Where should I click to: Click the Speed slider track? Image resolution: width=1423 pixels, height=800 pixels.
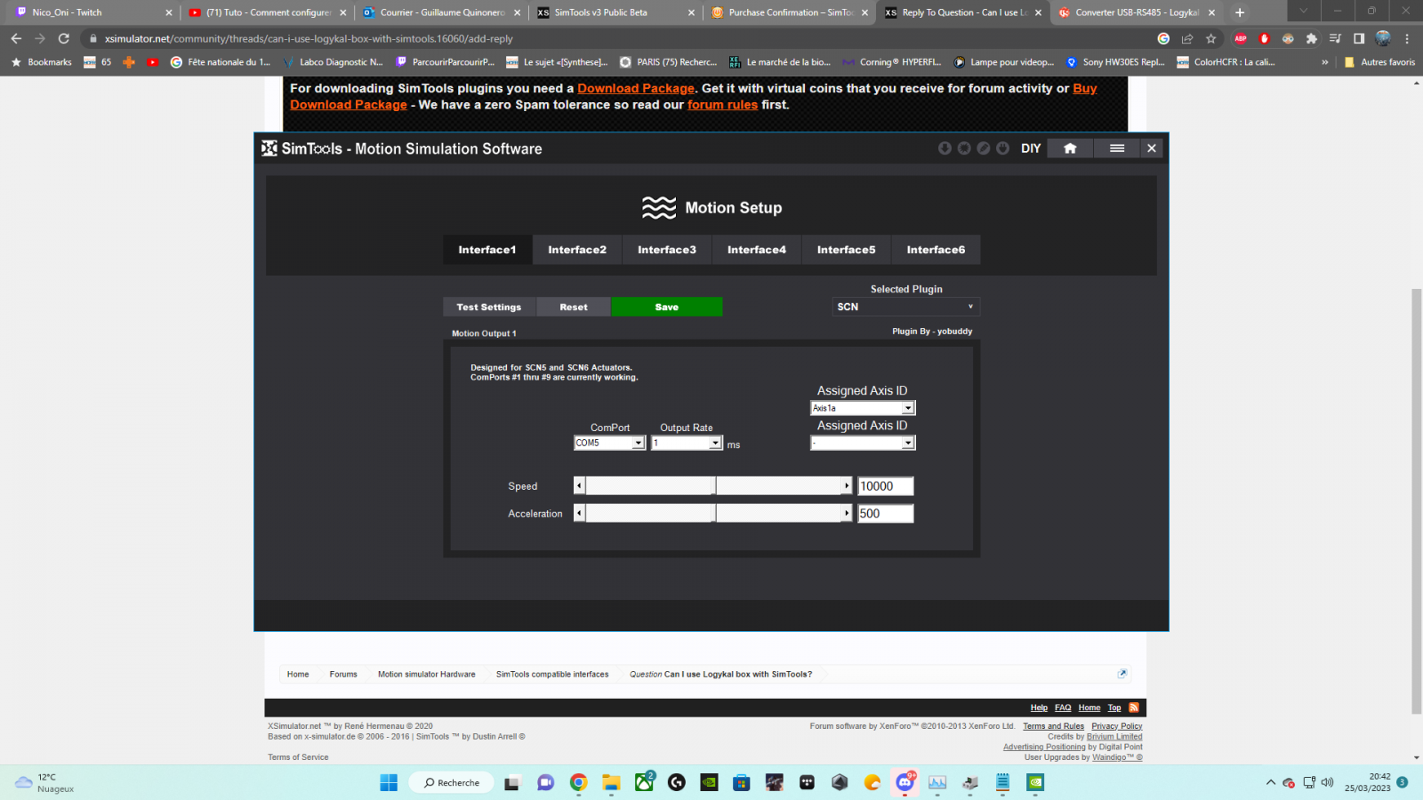[713, 486]
